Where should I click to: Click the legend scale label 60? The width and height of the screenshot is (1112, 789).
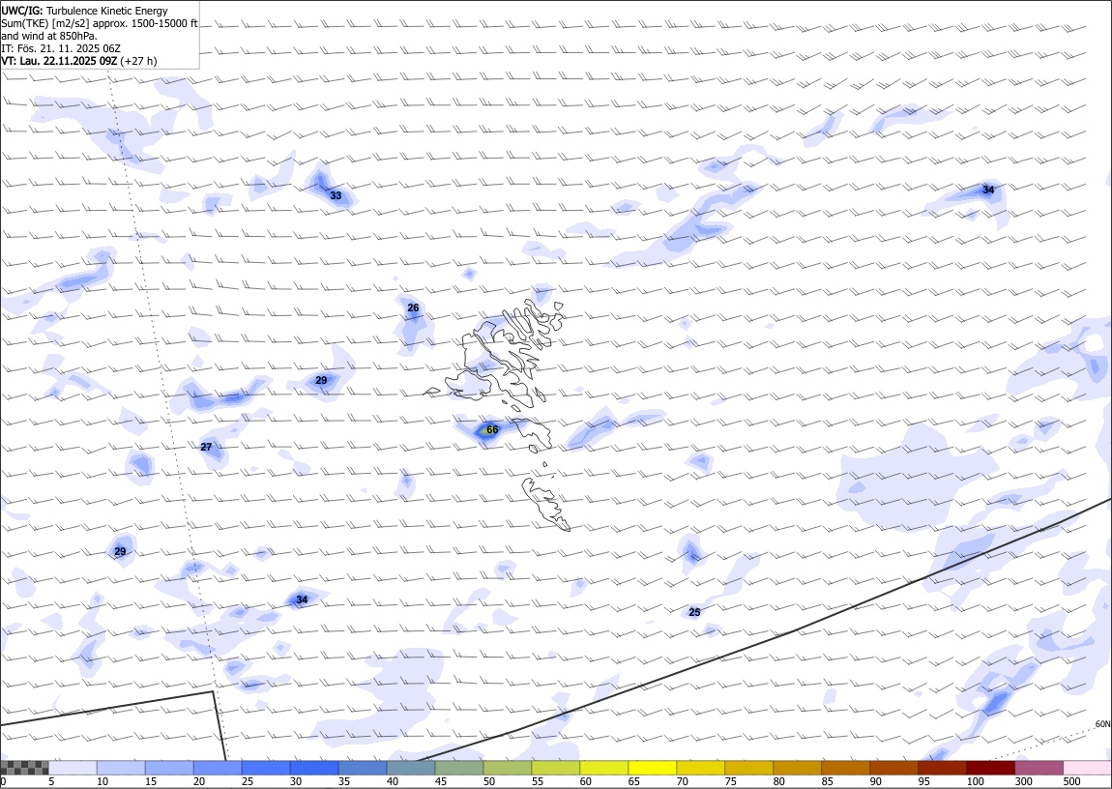pos(585,782)
